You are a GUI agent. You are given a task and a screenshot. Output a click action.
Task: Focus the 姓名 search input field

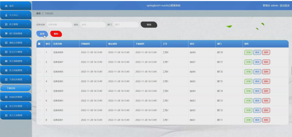coord(93,24)
